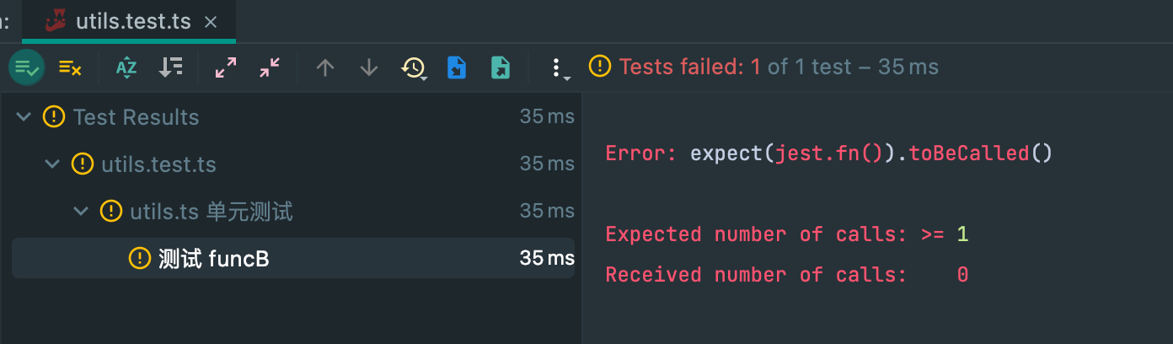This screenshot has height=344, width=1173.
Task: Select the utils.test.ts row in tree
Action: tap(293, 164)
